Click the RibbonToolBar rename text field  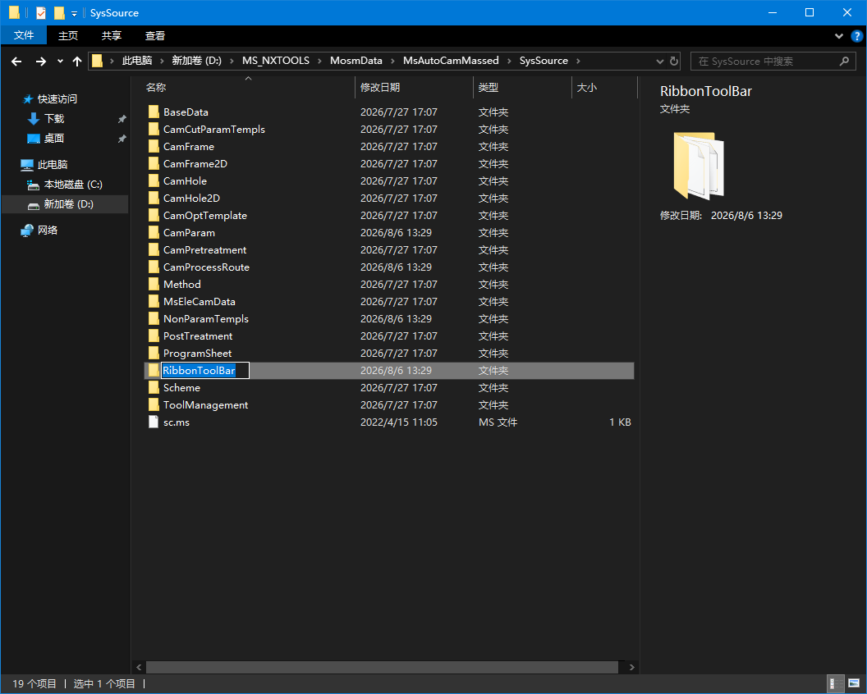(x=205, y=370)
